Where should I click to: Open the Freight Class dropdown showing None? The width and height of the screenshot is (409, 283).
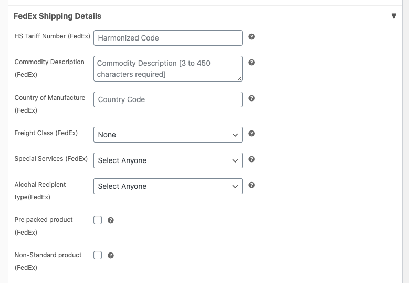(x=168, y=135)
